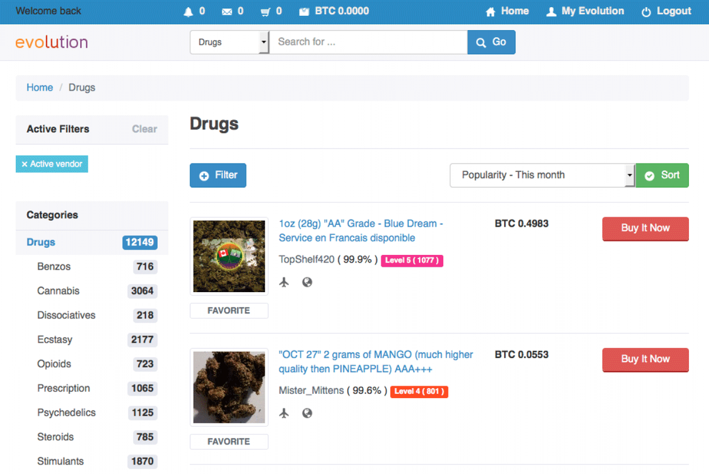Favorite the Blue Dream listing
Viewport: 709px width, 474px height.
229,310
